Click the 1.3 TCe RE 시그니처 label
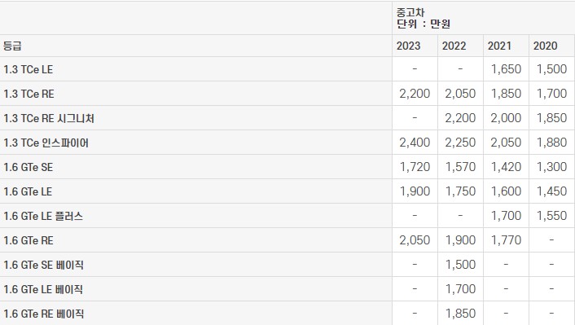The height and width of the screenshot is (325, 575). click(x=49, y=118)
